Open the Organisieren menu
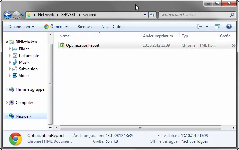Screen dimensions: 239x150 pos(21,27)
